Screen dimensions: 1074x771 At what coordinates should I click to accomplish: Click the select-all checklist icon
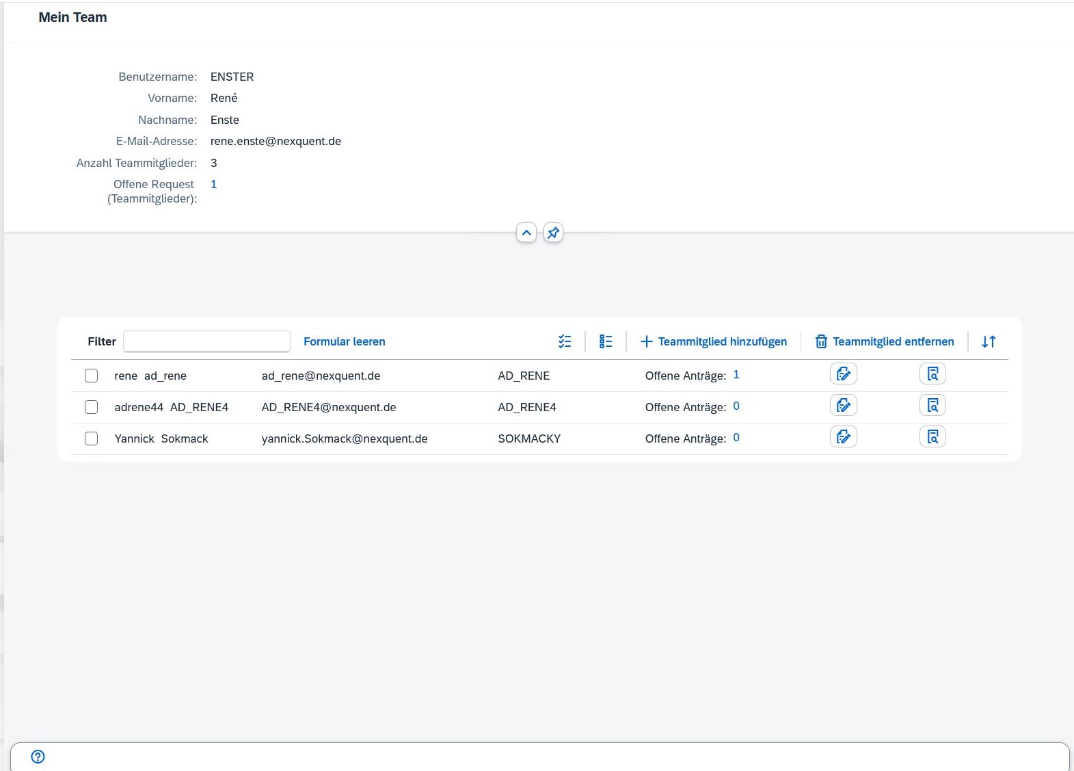click(565, 341)
